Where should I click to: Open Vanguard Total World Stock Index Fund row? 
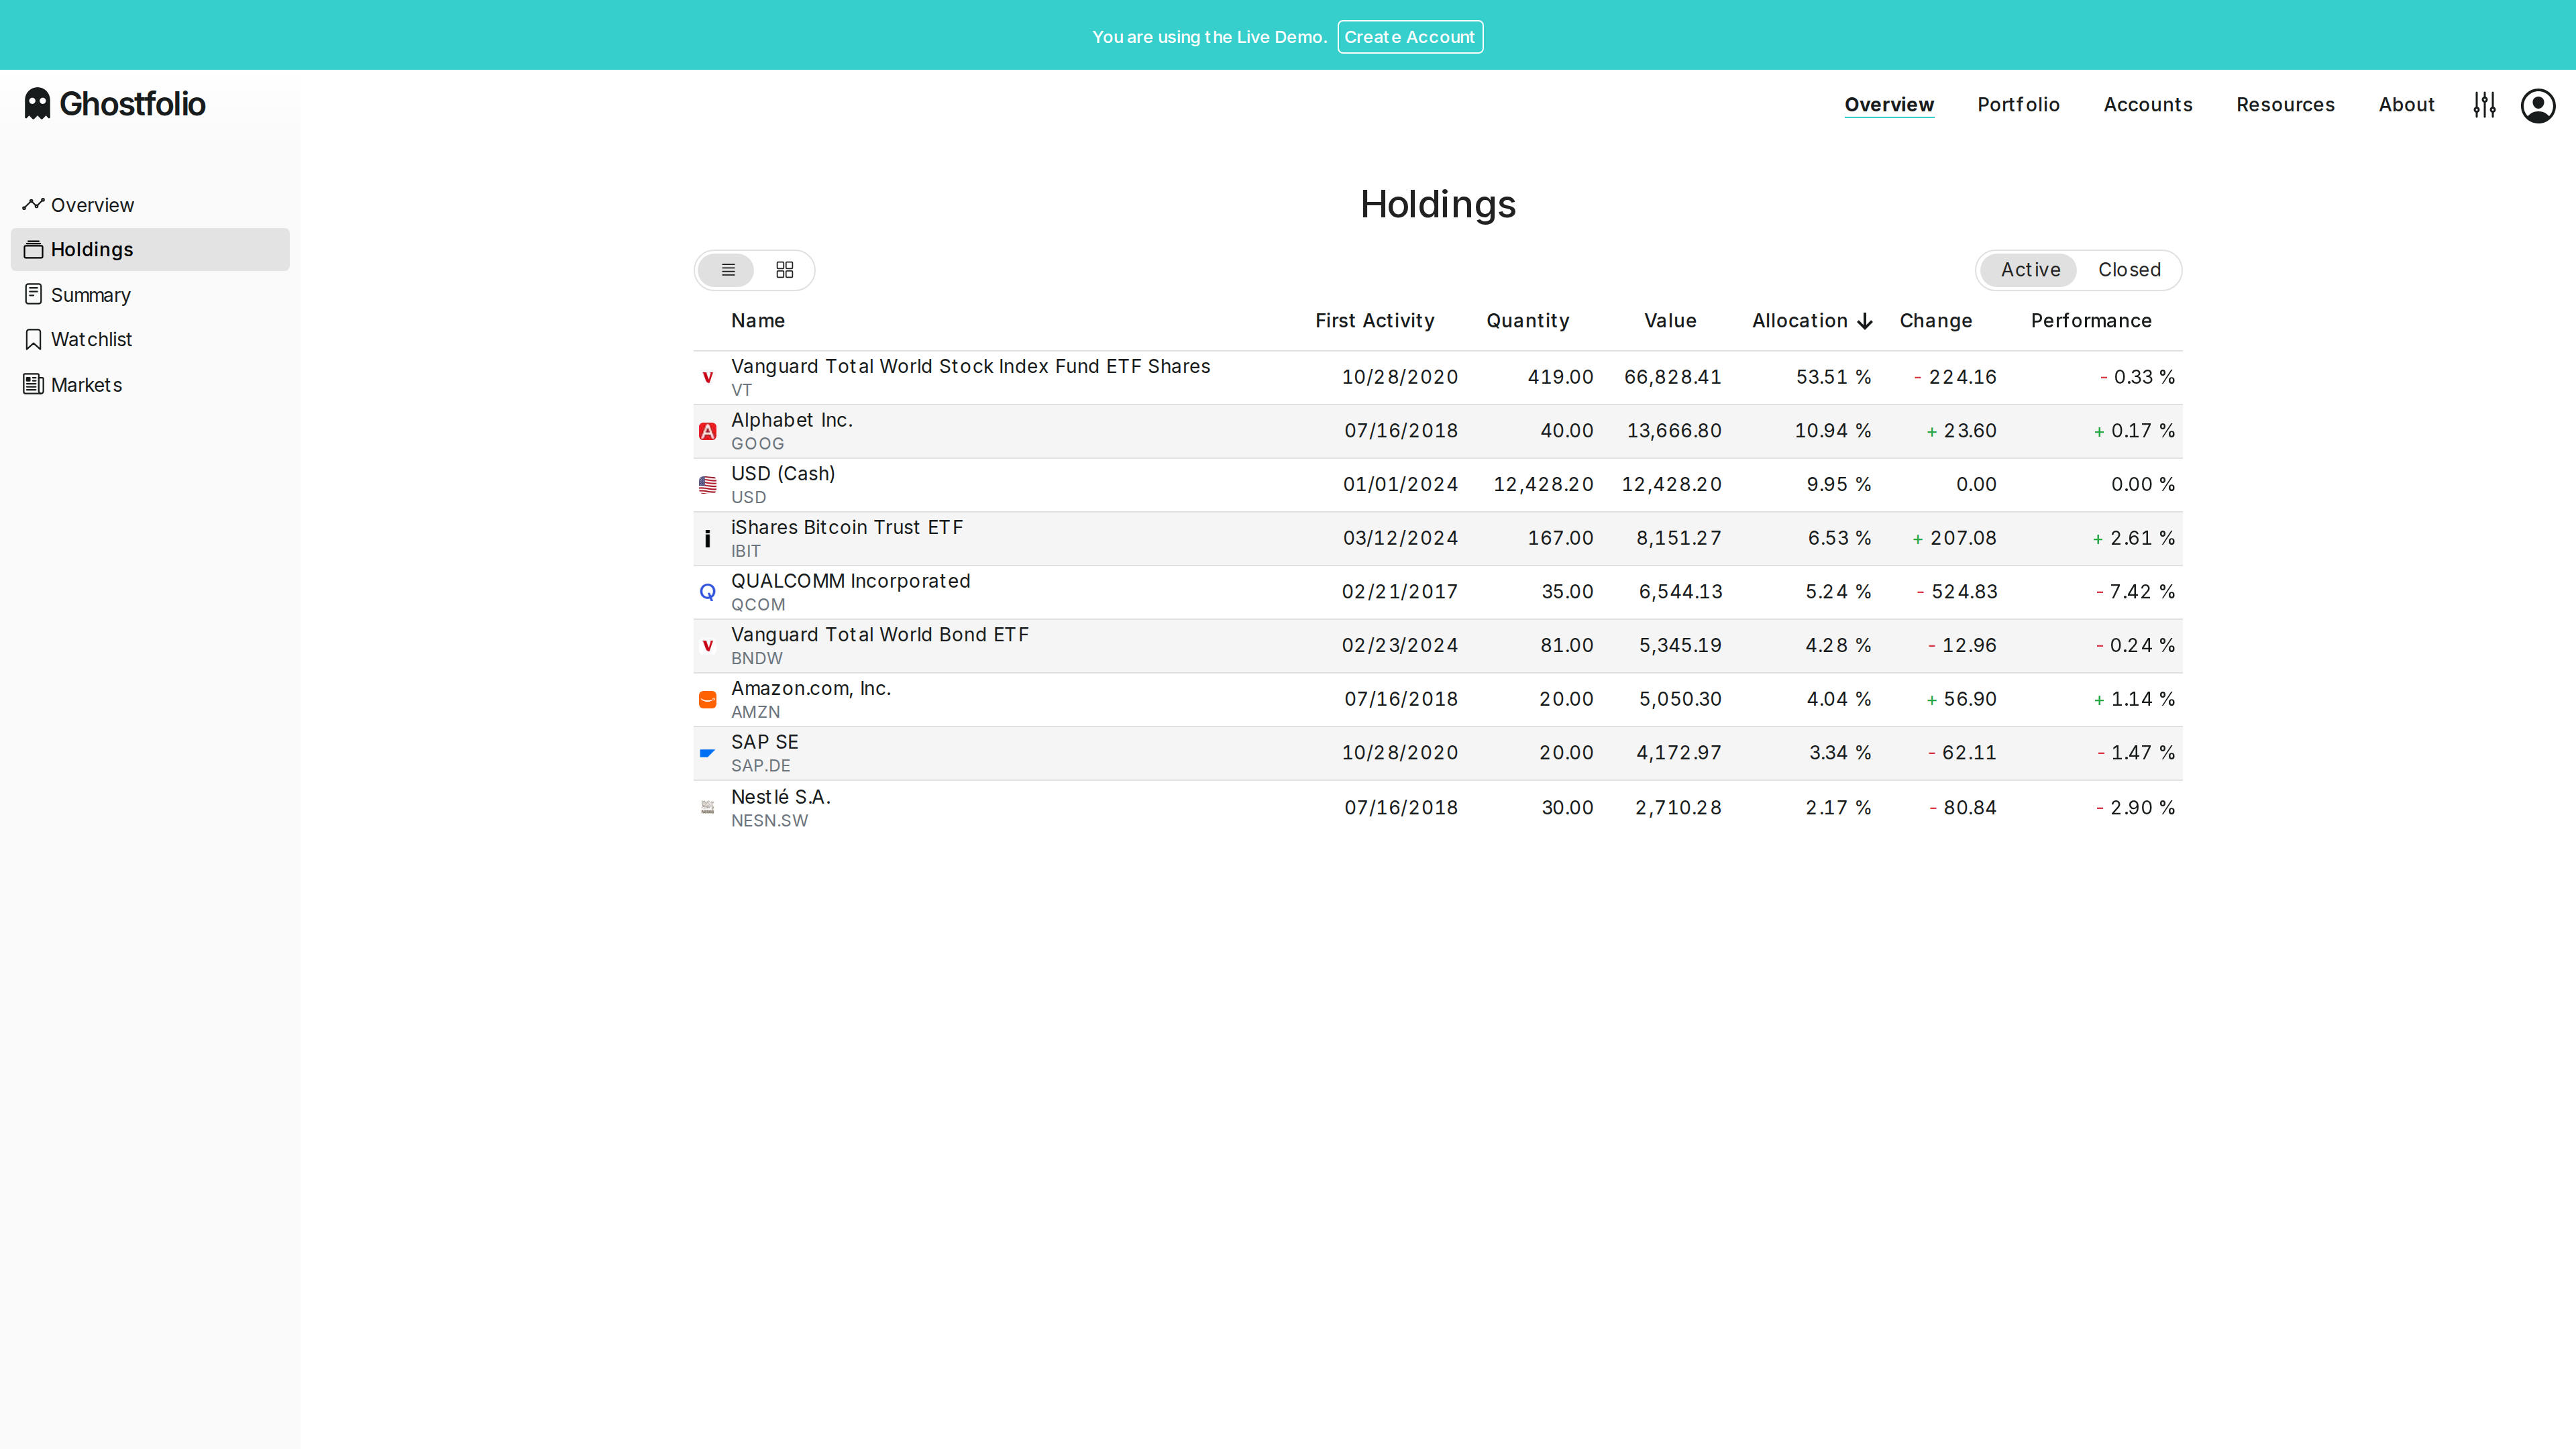[x=1438, y=378]
